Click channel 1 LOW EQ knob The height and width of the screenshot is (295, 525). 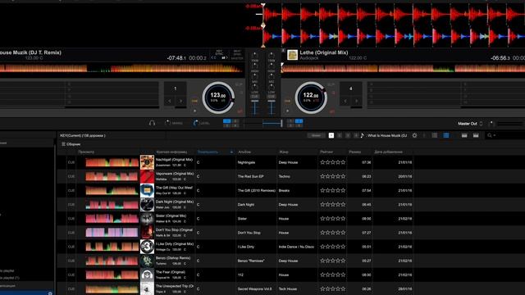[x=255, y=87]
